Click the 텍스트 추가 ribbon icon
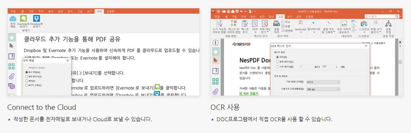The width and height of the screenshot is (411, 133). (x=245, y=24)
